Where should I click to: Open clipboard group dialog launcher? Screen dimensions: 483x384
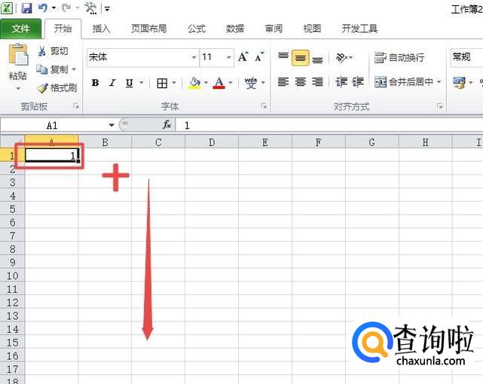tap(76, 106)
